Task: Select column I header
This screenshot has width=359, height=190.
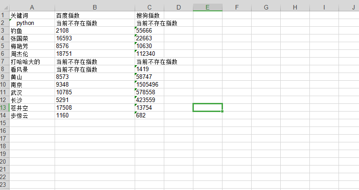Action: [324, 7]
